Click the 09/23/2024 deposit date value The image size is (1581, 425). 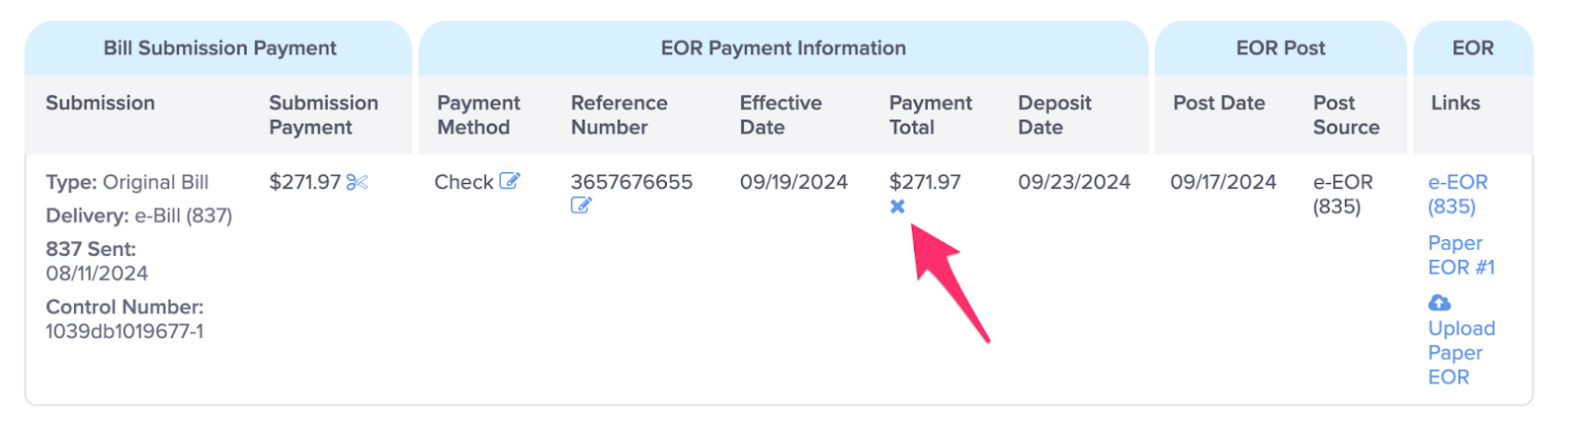pyautogui.click(x=1074, y=182)
